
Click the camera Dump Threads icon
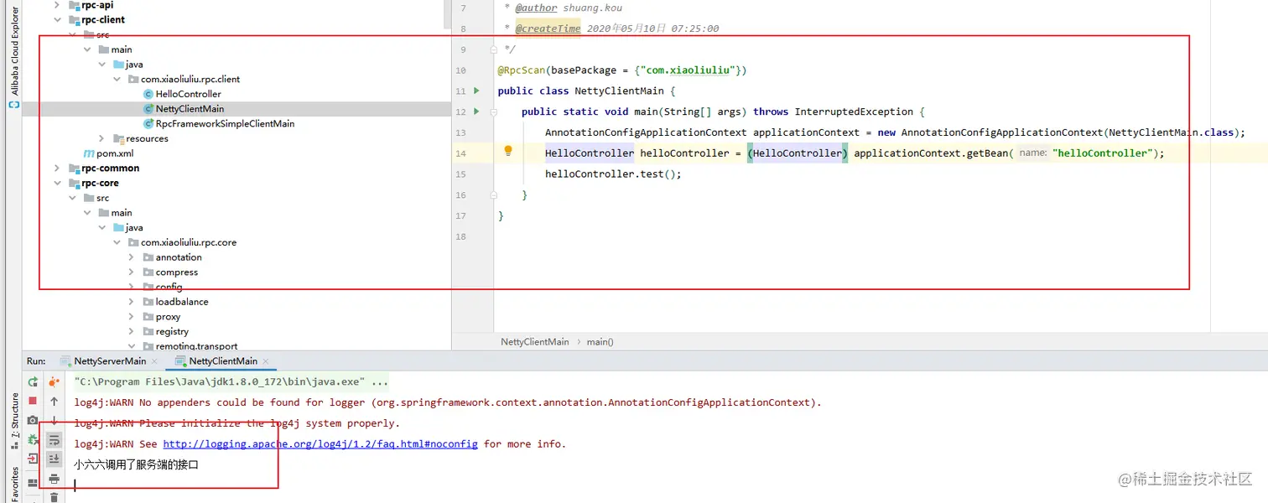33,421
